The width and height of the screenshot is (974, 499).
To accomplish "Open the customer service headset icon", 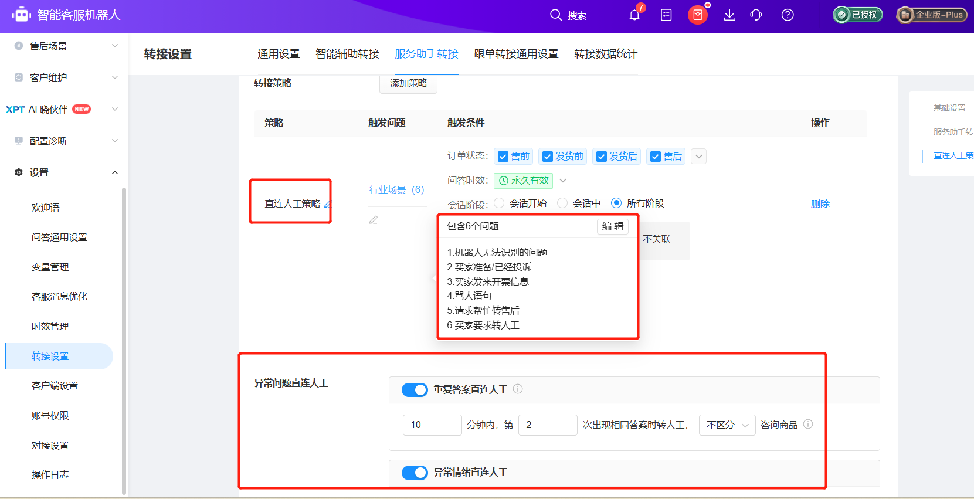I will coord(756,15).
